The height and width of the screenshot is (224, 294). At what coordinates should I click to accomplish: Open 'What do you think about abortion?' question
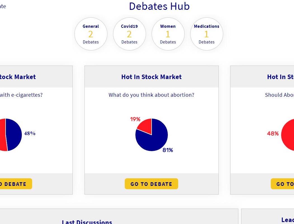[x=151, y=95]
